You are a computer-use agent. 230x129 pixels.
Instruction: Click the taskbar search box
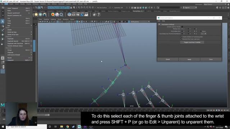[26, 126]
